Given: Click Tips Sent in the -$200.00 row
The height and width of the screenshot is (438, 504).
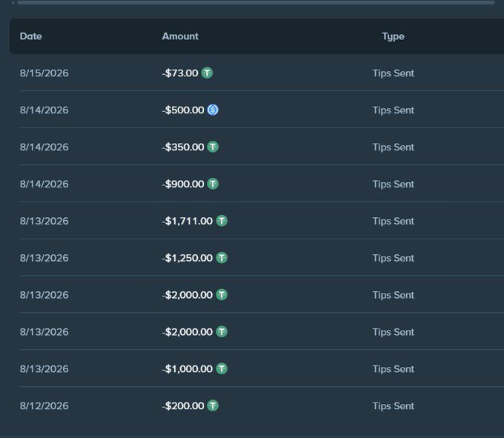Looking at the screenshot, I should 393,406.
